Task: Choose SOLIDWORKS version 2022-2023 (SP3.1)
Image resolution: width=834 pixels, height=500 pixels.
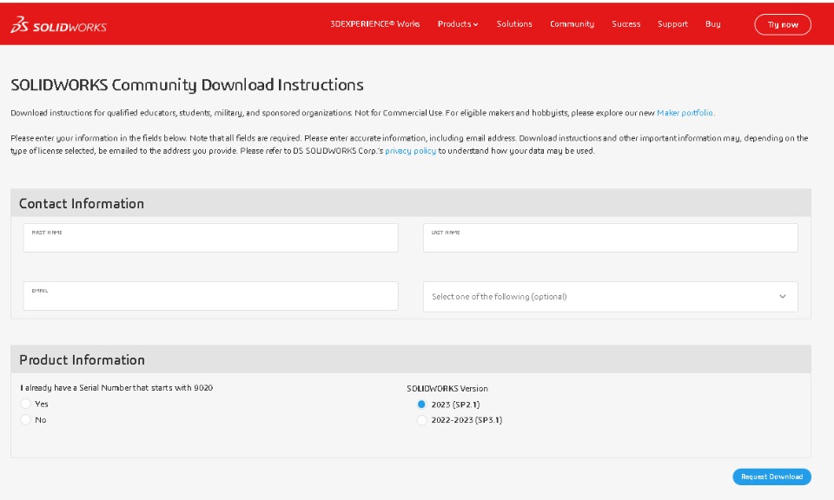Action: point(422,420)
